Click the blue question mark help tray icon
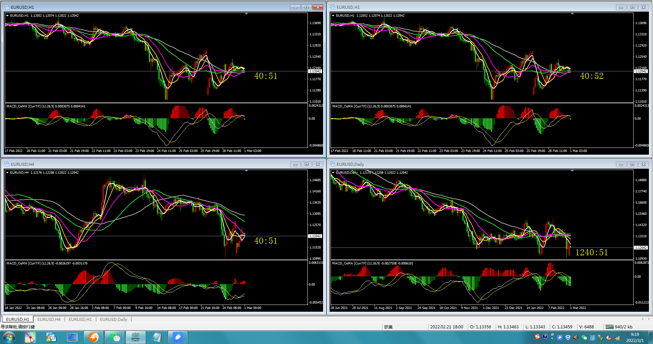 pyautogui.click(x=545, y=337)
